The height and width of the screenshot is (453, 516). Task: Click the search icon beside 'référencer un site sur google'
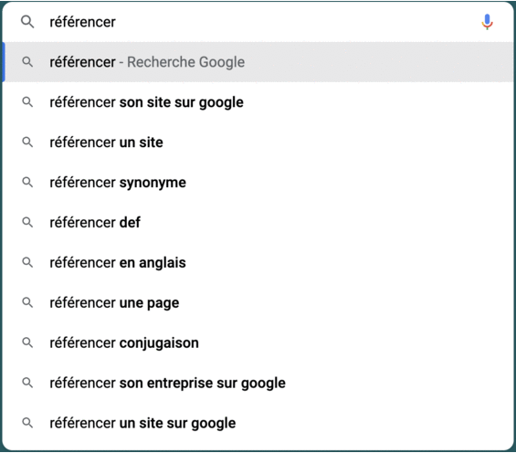click(27, 423)
